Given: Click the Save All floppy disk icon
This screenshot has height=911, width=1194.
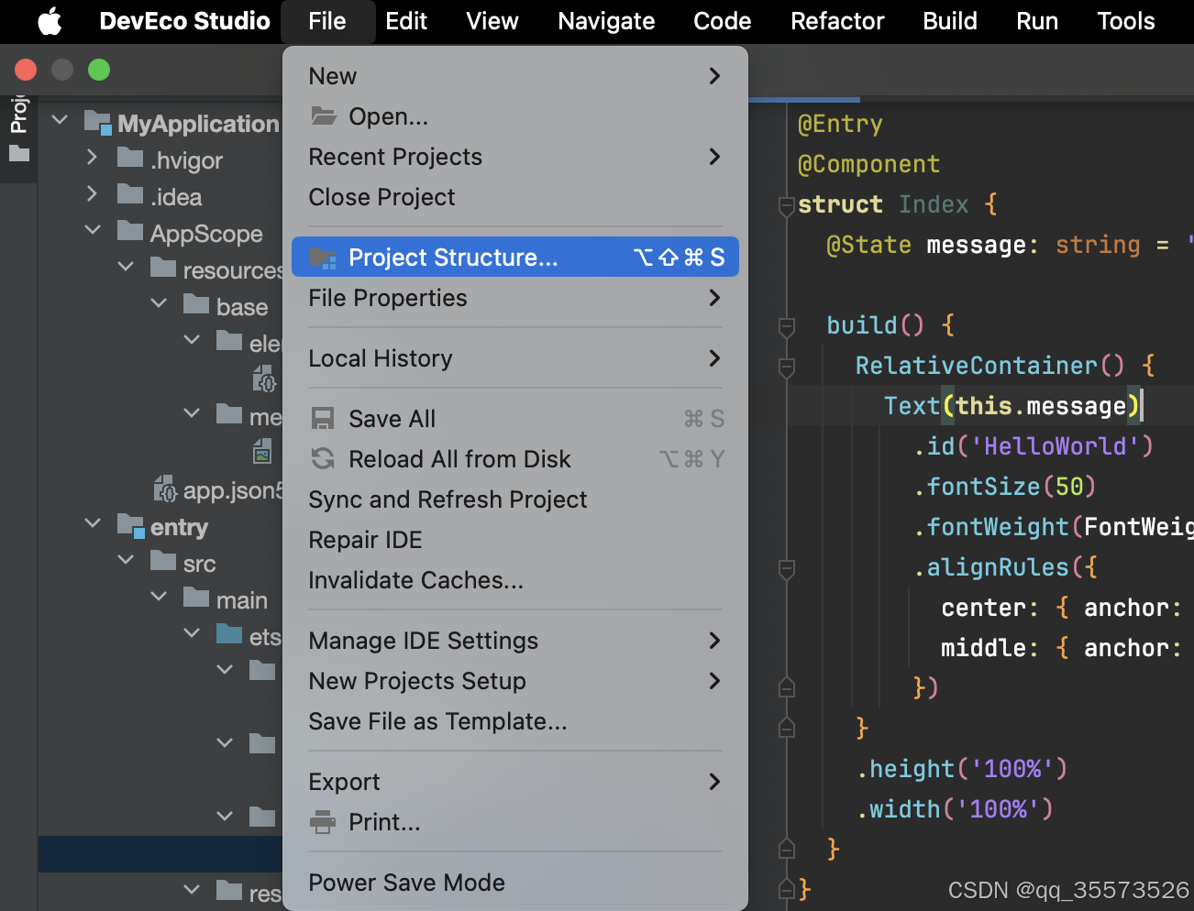Looking at the screenshot, I should pos(323,419).
